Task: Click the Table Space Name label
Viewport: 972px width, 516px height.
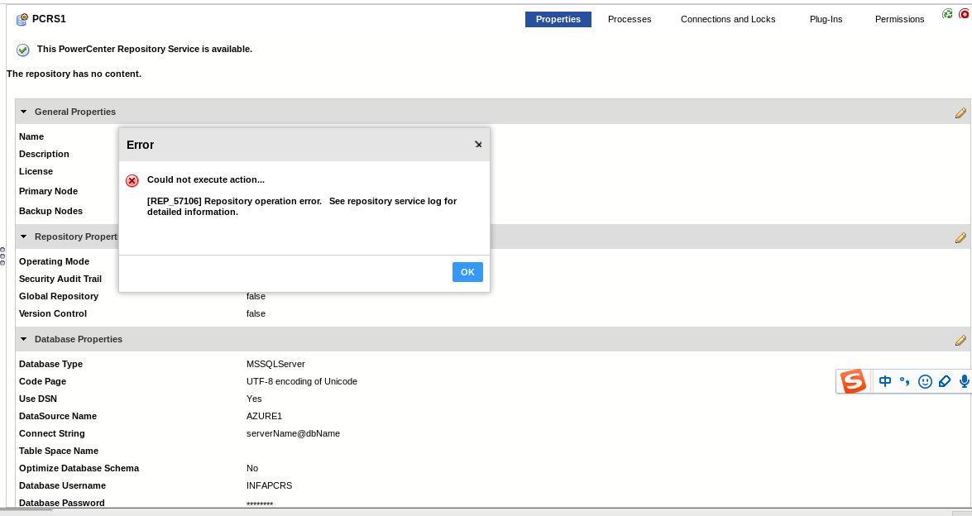Action: (59, 451)
